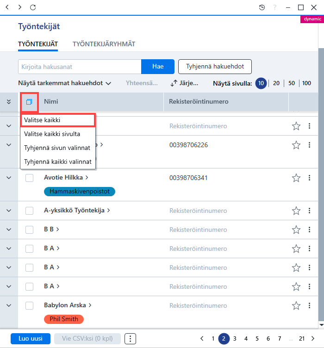
Task: Reload the page with refresh icon
Action: click(33, 7)
